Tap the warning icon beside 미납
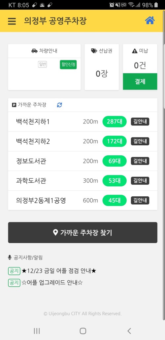This screenshot has height=340, width=165. [x=135, y=51]
